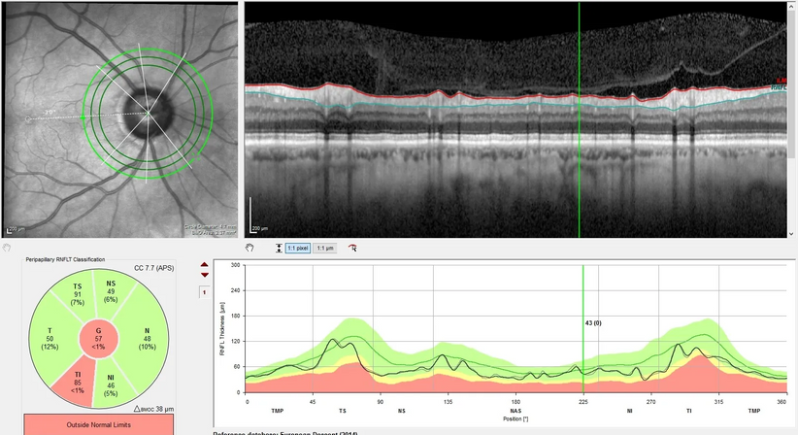This screenshot has height=435, width=798.
Task: Click the numbered '1' box beside graph
Action: 204,291
